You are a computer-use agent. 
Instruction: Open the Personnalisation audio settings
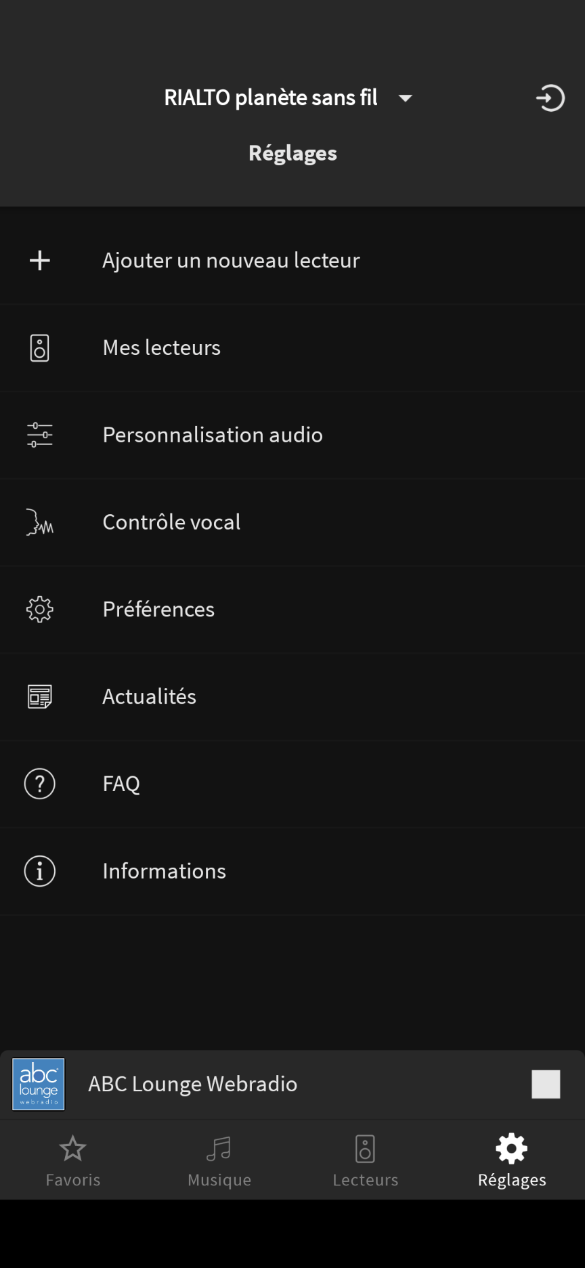click(213, 435)
